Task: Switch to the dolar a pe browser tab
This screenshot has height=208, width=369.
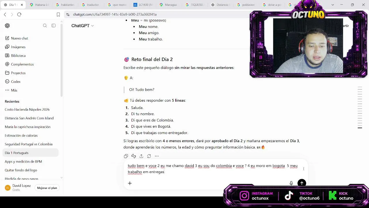Action: pos(272,5)
